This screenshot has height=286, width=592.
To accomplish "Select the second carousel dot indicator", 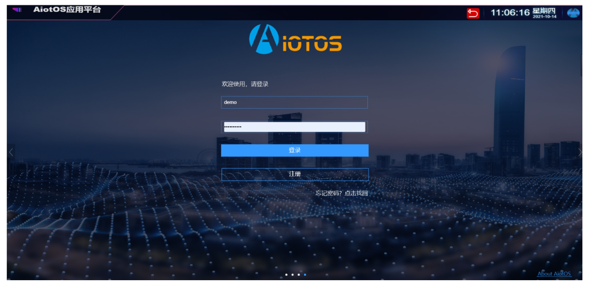I will click(293, 275).
